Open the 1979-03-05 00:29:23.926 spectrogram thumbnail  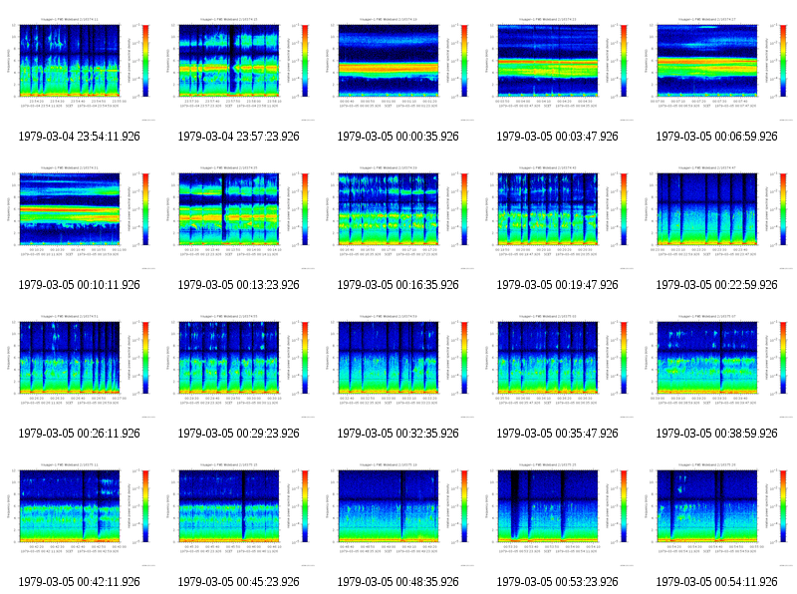coord(239,364)
